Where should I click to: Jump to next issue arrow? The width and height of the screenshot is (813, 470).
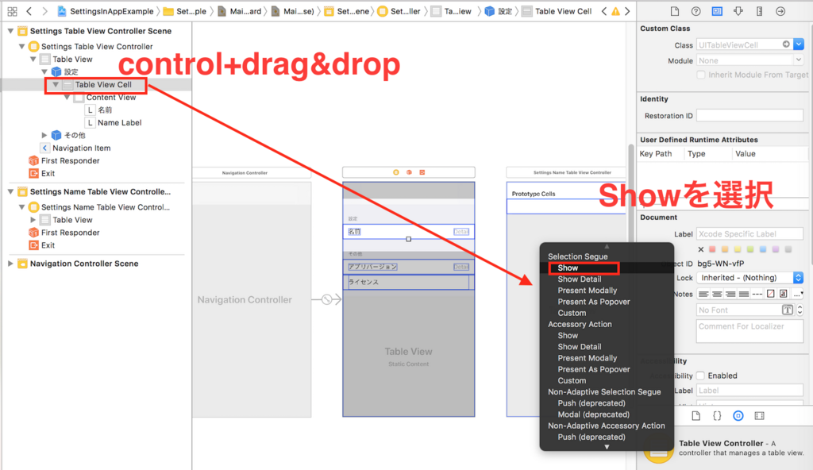627,11
